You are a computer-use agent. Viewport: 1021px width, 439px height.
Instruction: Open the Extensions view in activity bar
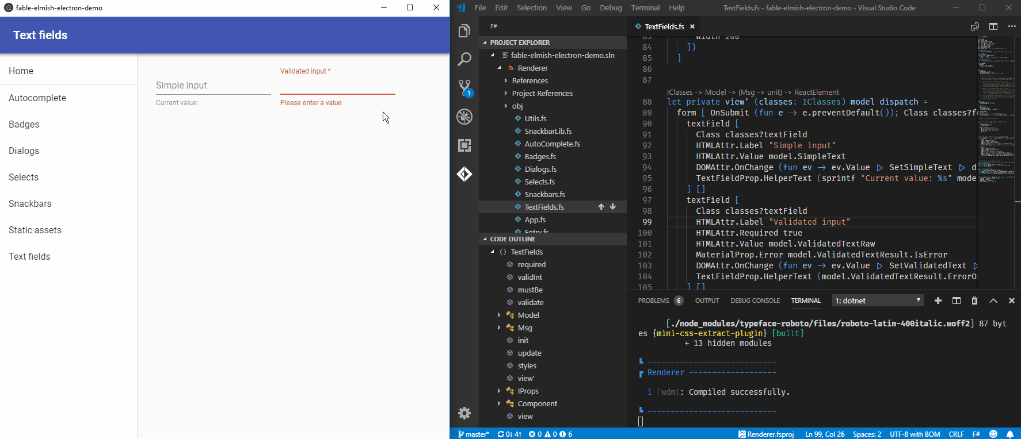[464, 145]
